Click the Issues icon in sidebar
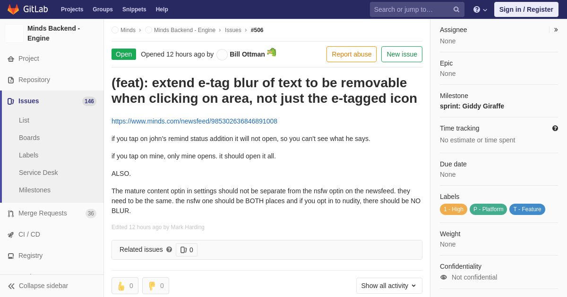 [11, 101]
